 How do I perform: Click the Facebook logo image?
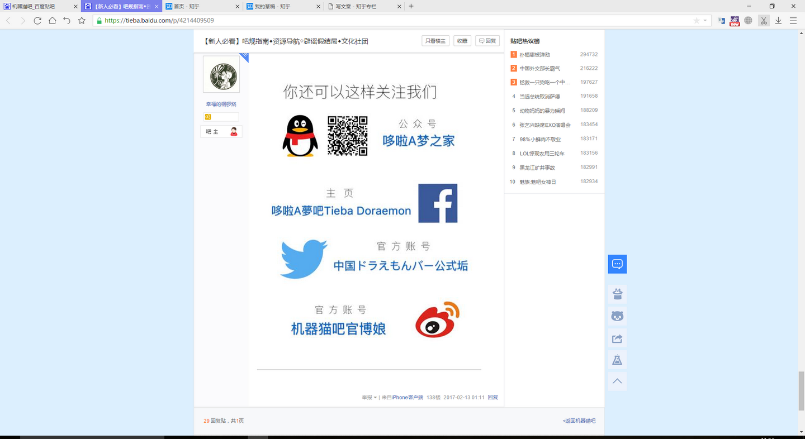pyautogui.click(x=438, y=203)
